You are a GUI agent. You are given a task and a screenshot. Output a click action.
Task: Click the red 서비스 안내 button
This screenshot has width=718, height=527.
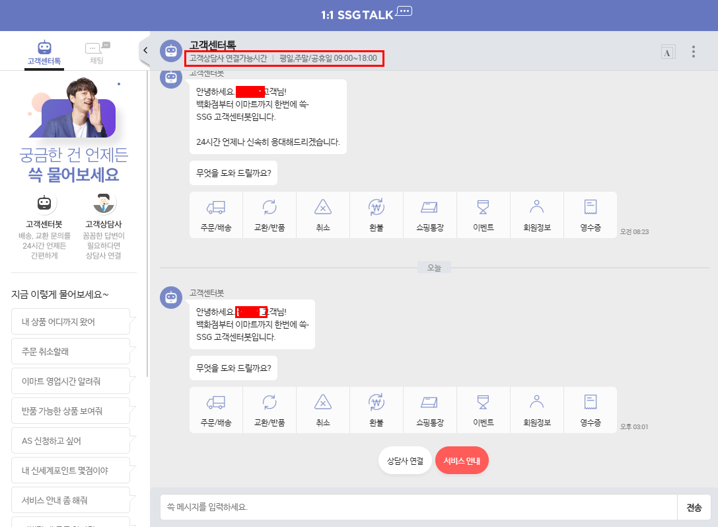[x=462, y=461]
